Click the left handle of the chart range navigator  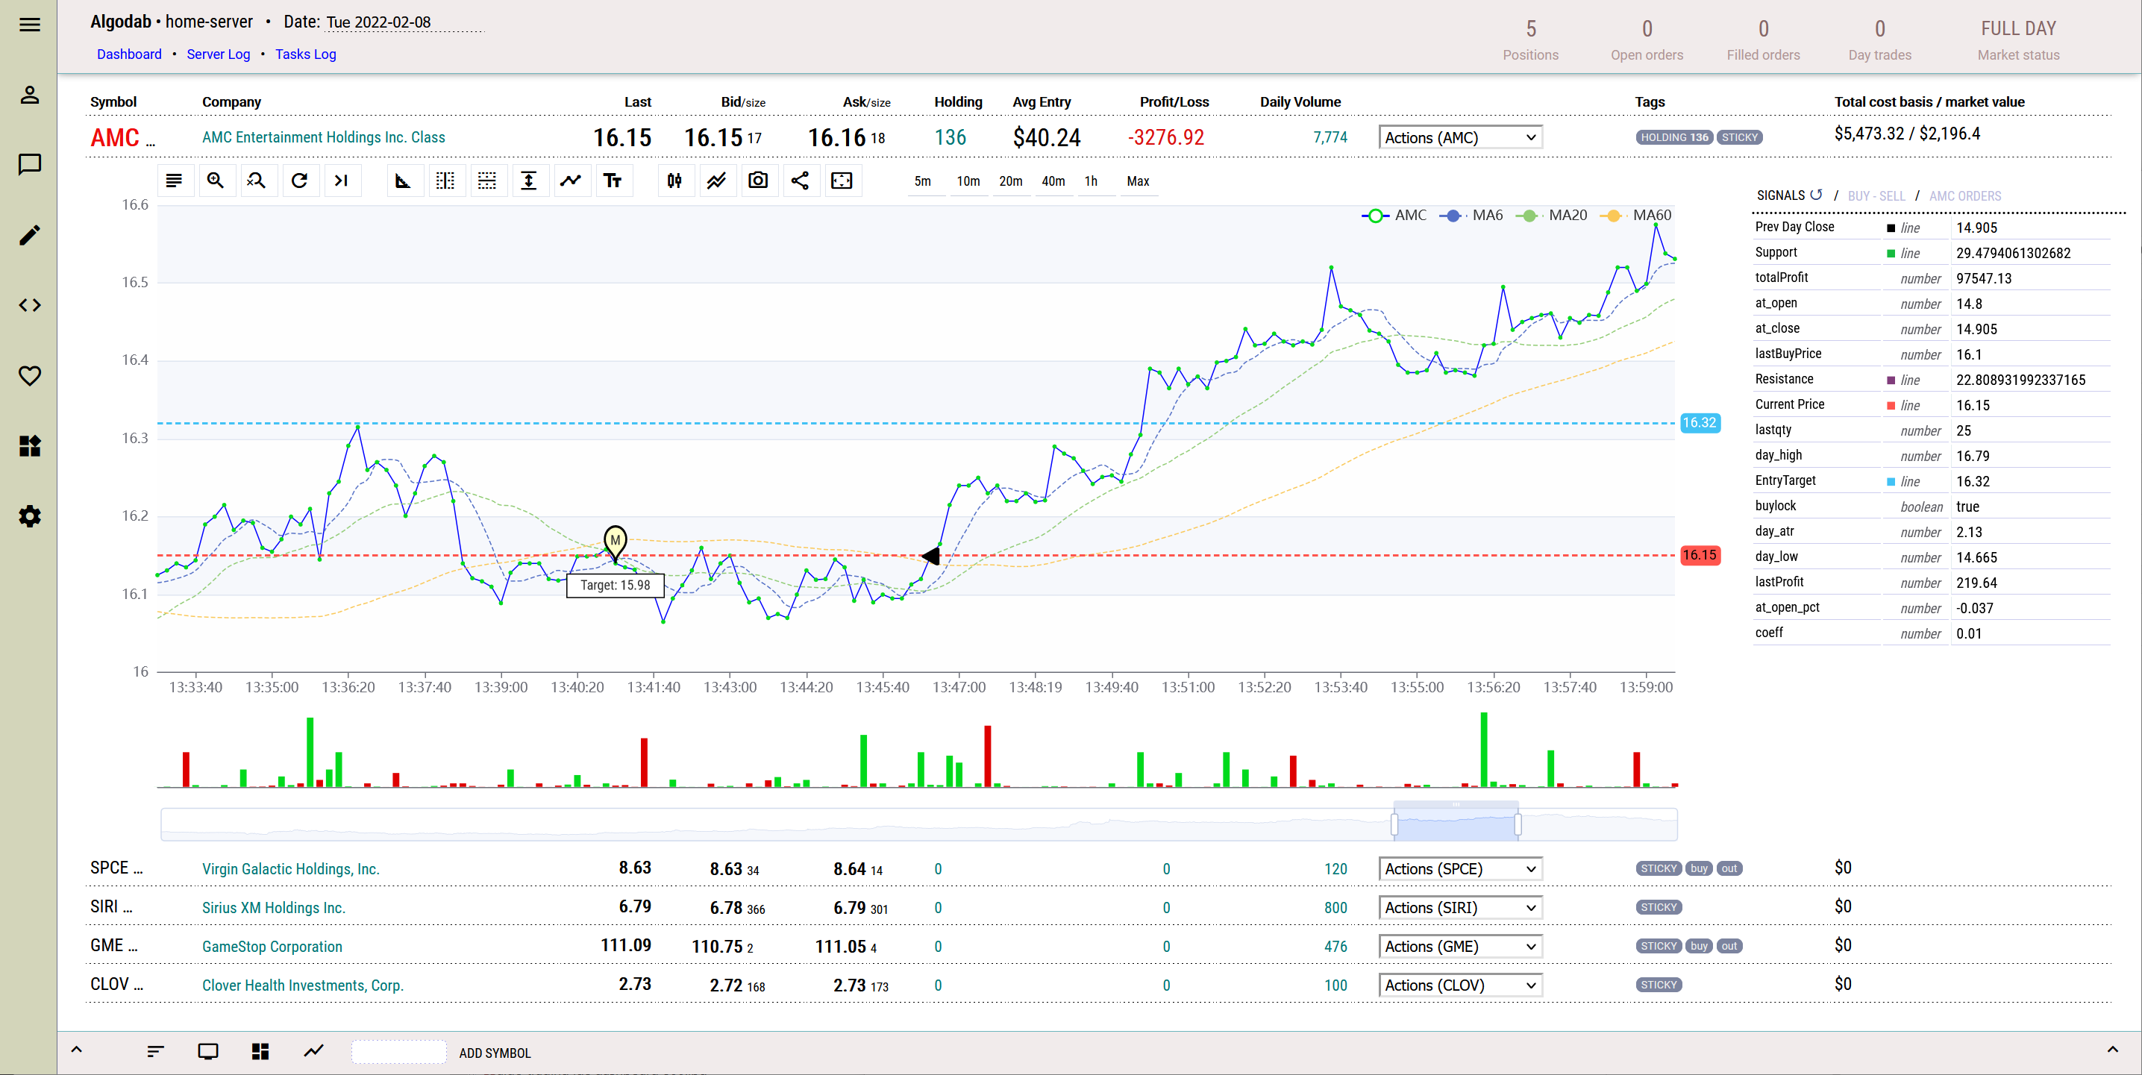[x=1394, y=824]
